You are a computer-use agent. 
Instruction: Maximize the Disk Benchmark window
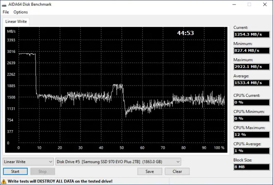coord(249,5)
